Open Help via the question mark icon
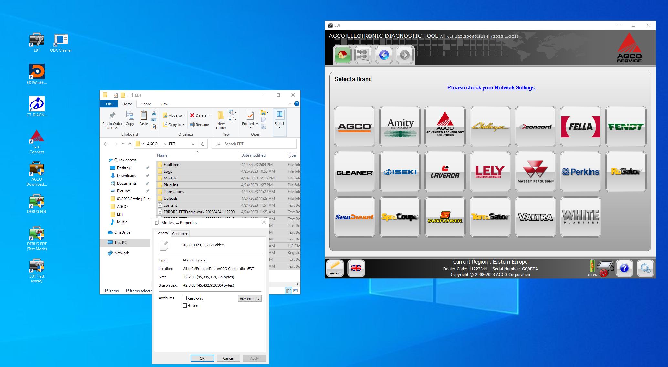The image size is (668, 367). [624, 268]
